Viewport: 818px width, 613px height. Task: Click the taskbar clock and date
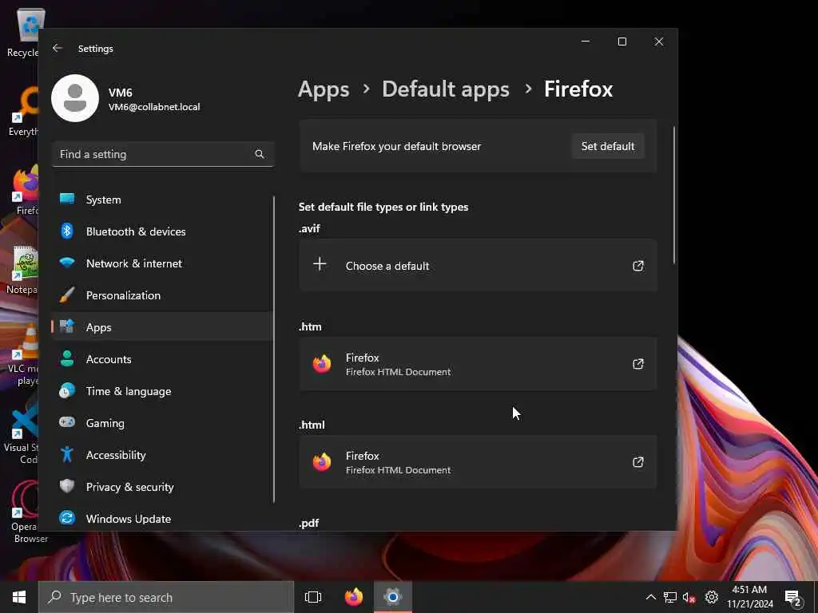749,597
